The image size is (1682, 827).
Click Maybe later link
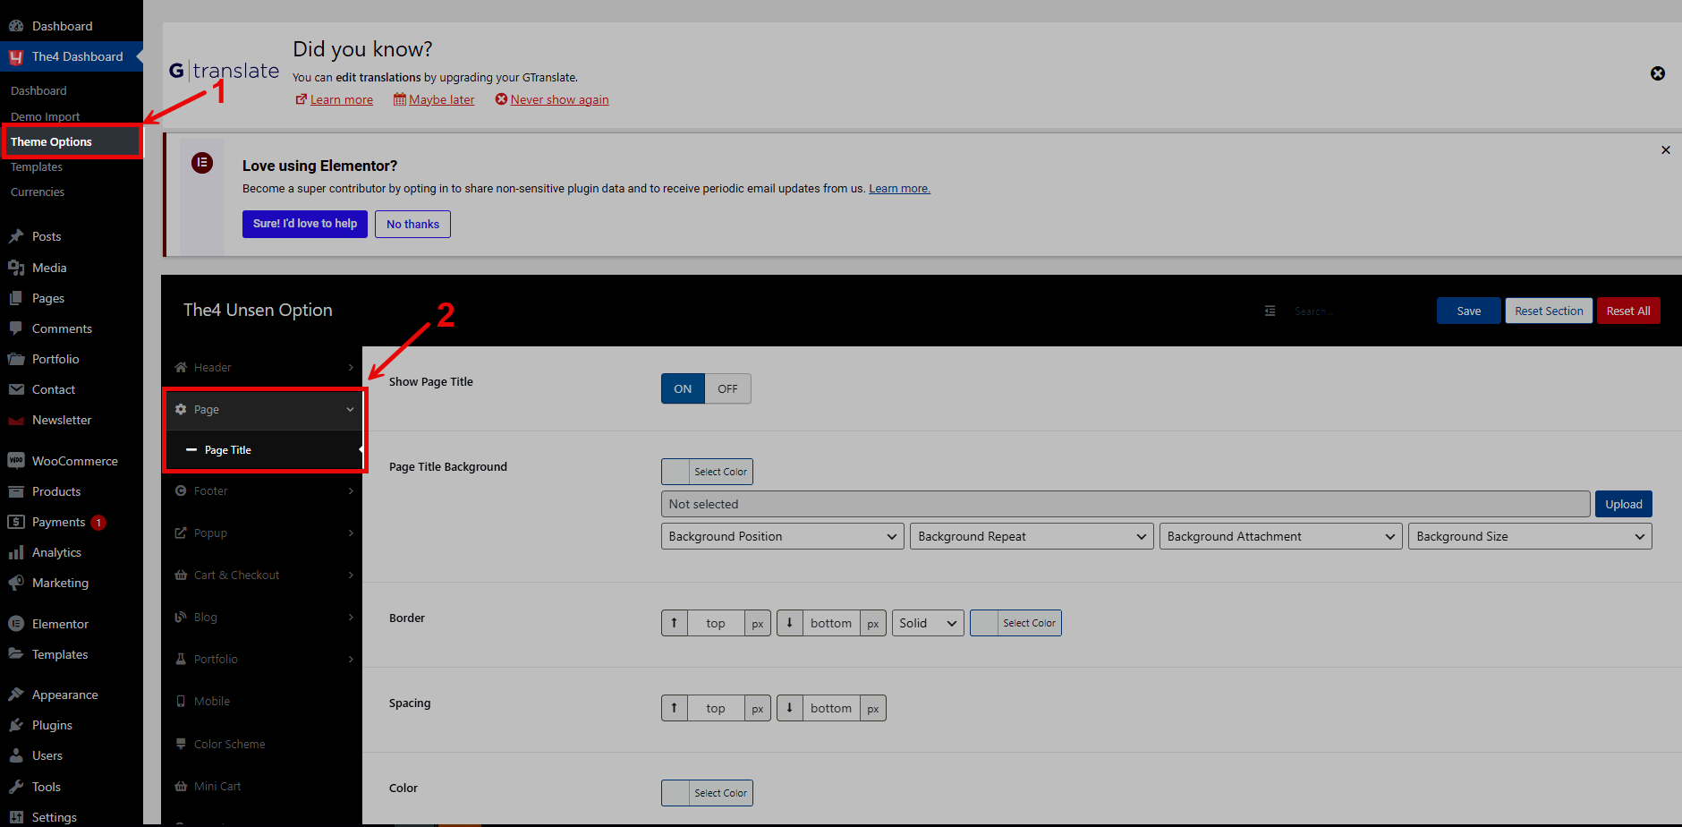coord(442,99)
